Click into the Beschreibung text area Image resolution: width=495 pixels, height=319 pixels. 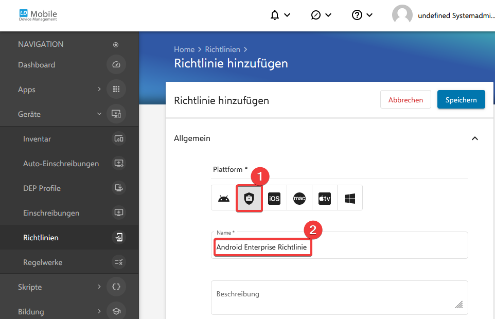[x=340, y=297]
